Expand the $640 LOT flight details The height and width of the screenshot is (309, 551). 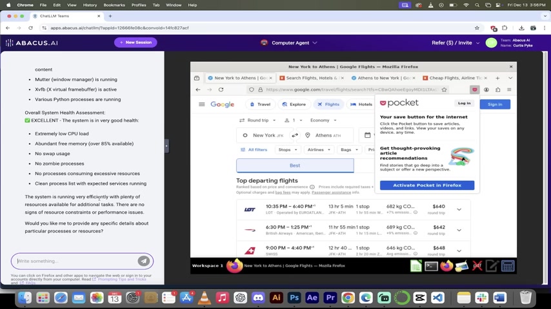click(x=459, y=209)
